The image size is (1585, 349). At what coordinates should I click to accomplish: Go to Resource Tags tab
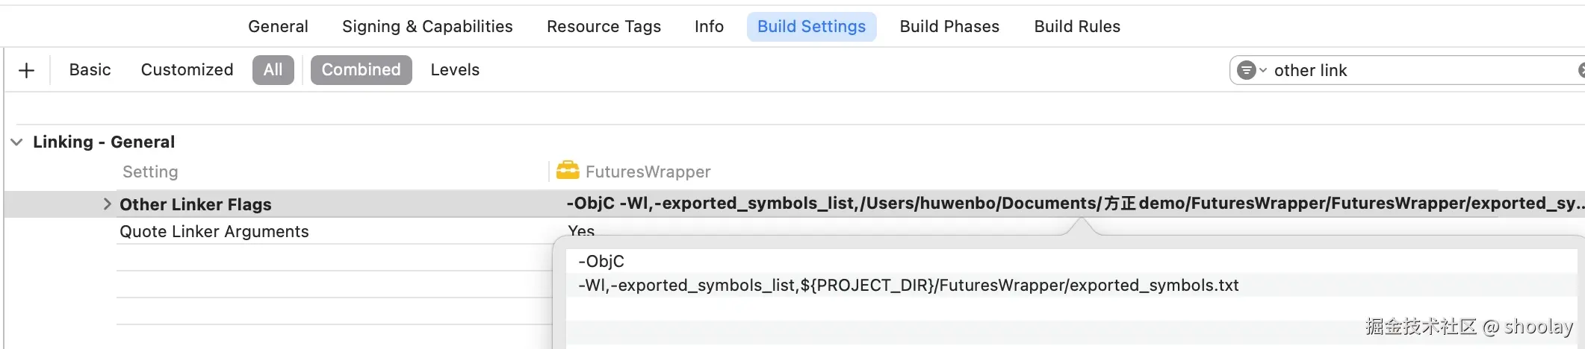(x=604, y=27)
